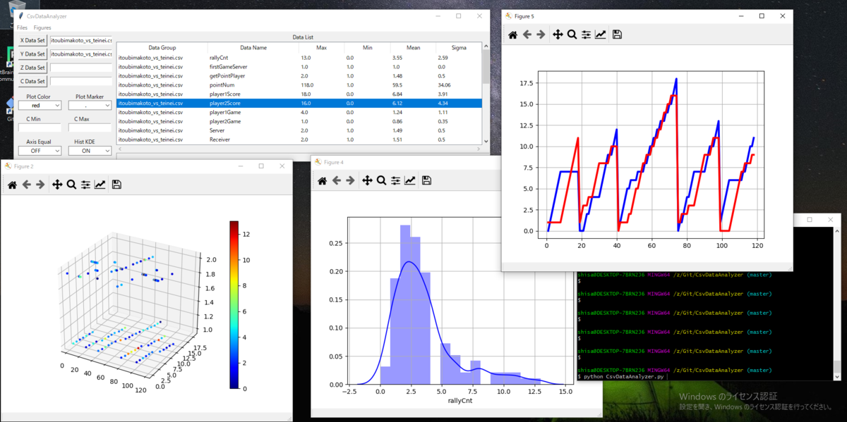The height and width of the screenshot is (422, 847).
Task: Select the firstGameServer row
Action: (299, 66)
